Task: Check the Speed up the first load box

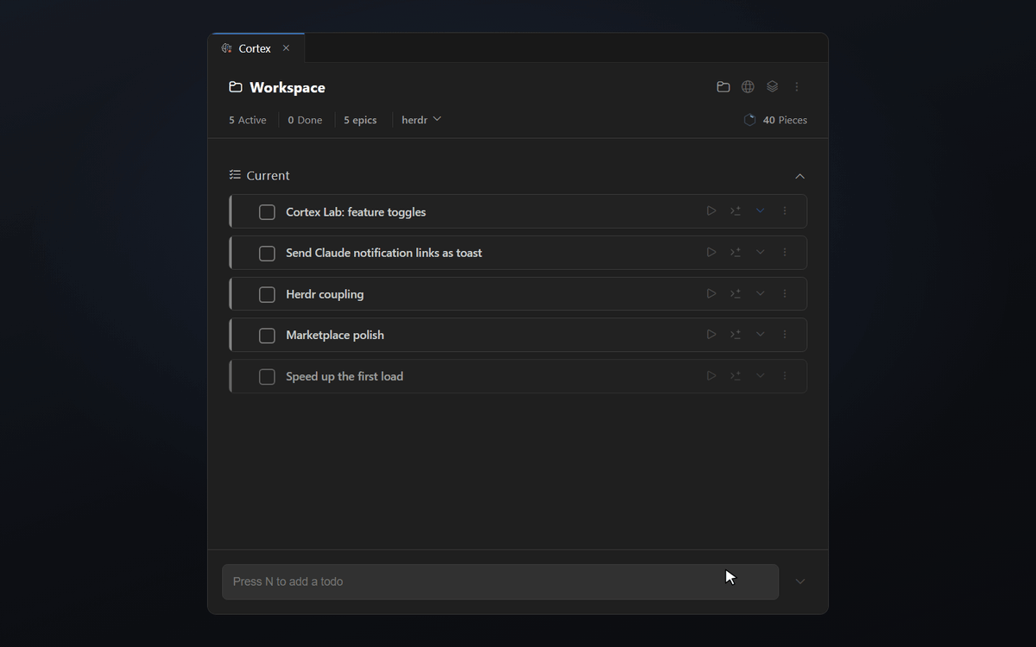Action: click(267, 377)
